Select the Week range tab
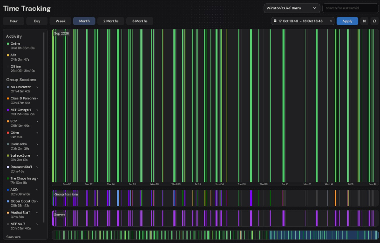 [x=61, y=21]
